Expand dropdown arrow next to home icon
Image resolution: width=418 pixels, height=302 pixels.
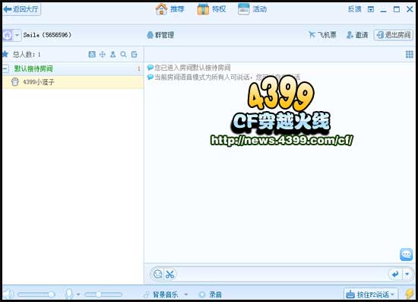[17, 35]
